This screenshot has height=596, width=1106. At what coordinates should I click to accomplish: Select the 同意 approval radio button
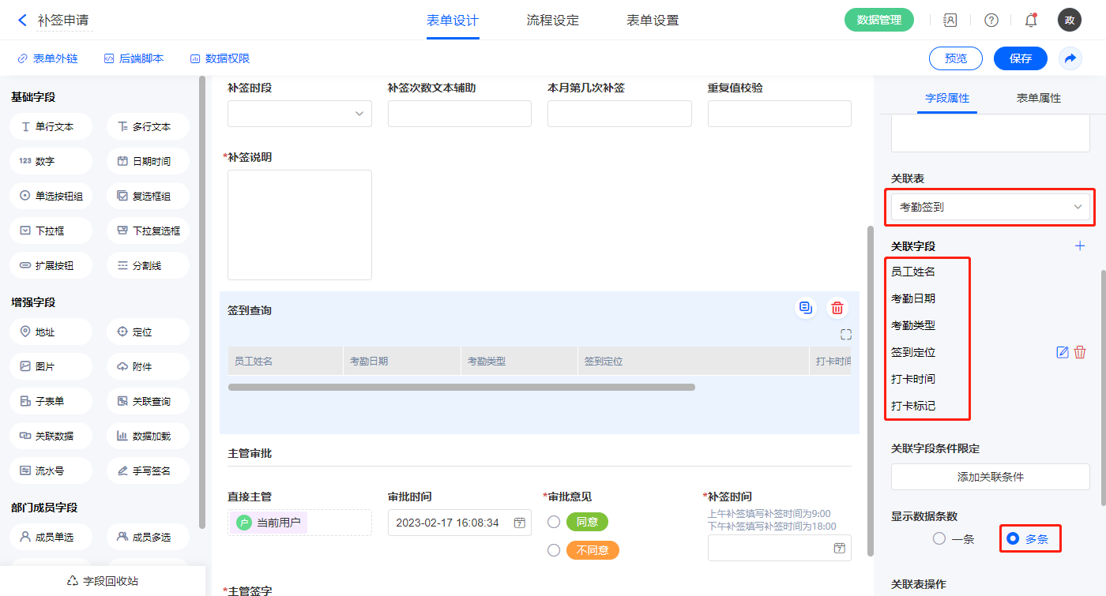tap(554, 522)
